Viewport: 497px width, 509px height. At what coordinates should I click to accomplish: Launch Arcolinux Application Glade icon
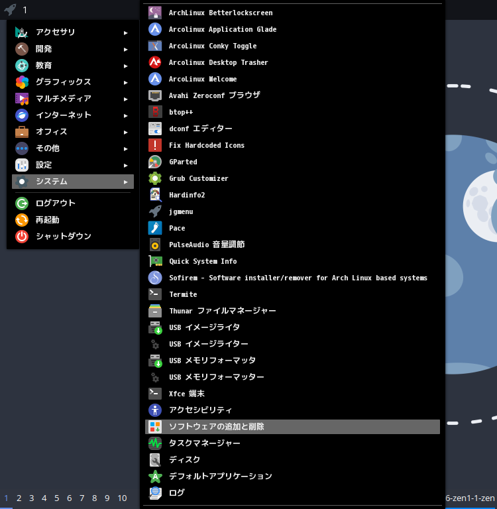click(155, 29)
